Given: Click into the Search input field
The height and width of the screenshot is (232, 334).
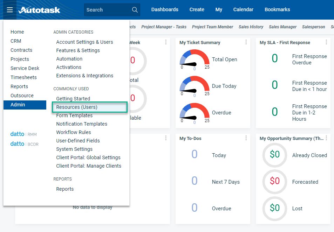Looking at the screenshot, I should click(x=107, y=10).
